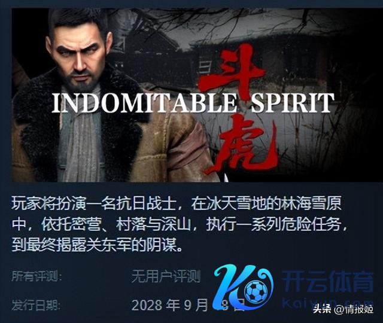Click the 头条 watermark logo

pyautogui.click(x=322, y=309)
